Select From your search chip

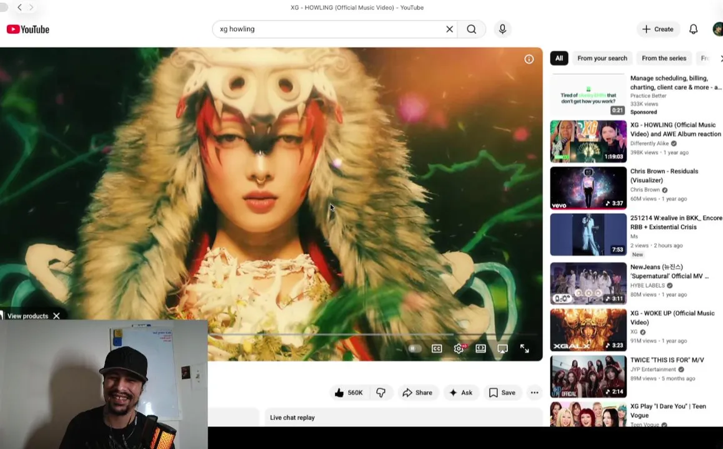(x=602, y=59)
